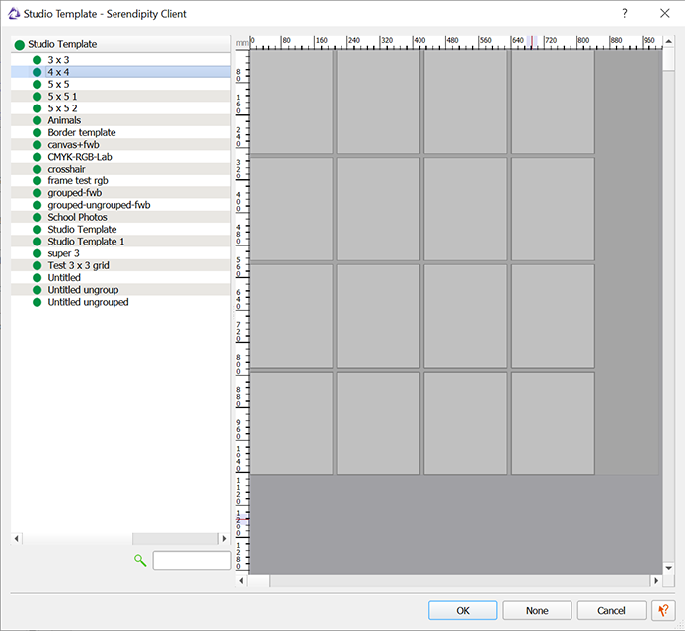Click the preview vertical scrollbar down arrow

(668, 568)
